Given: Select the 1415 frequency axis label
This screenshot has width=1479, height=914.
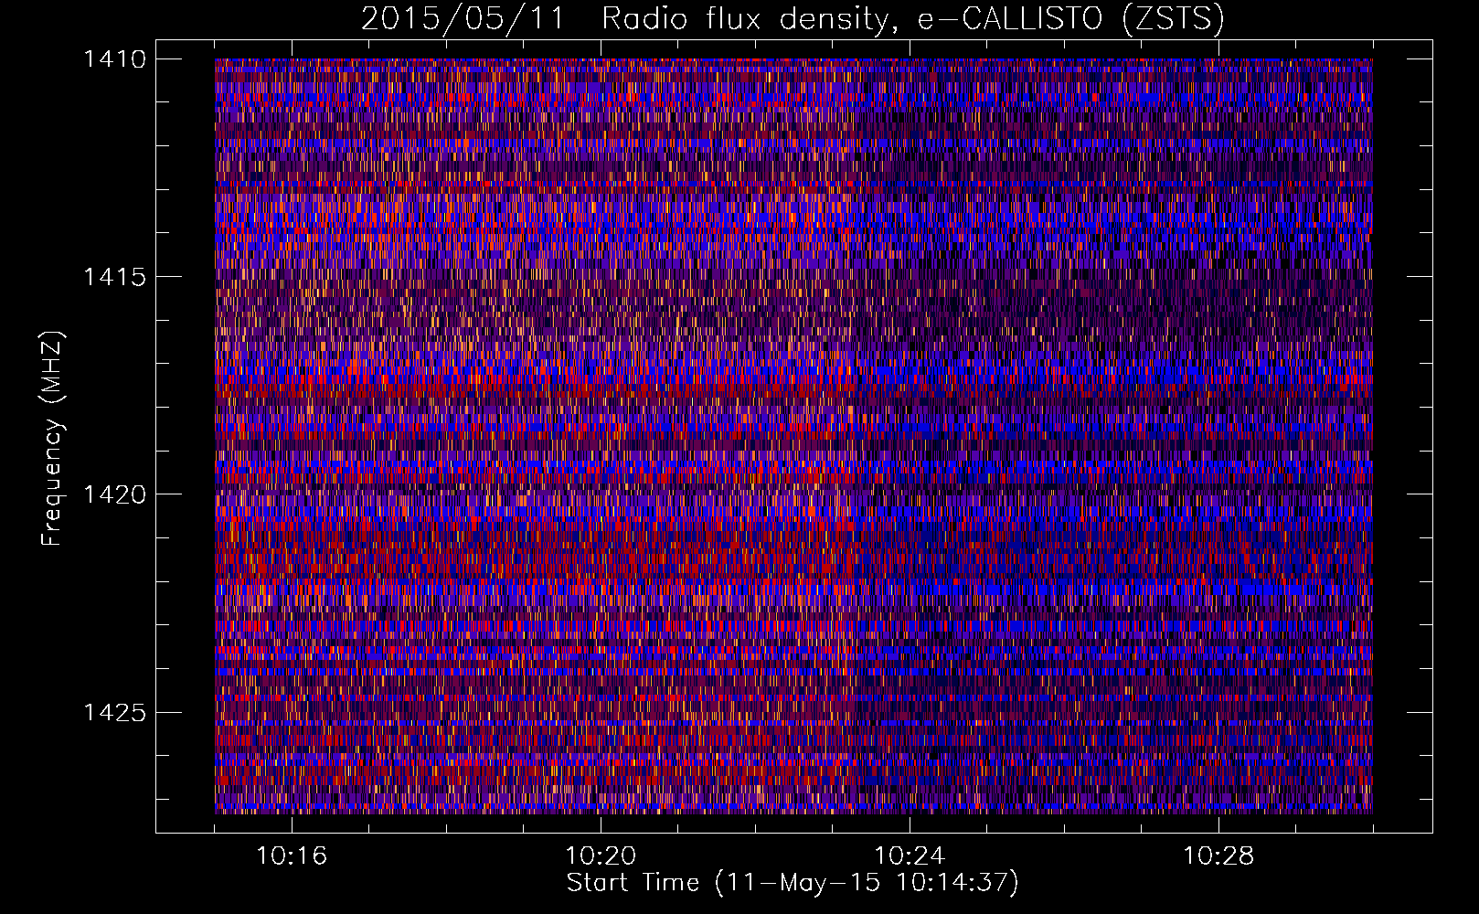Looking at the screenshot, I should click(x=114, y=277).
